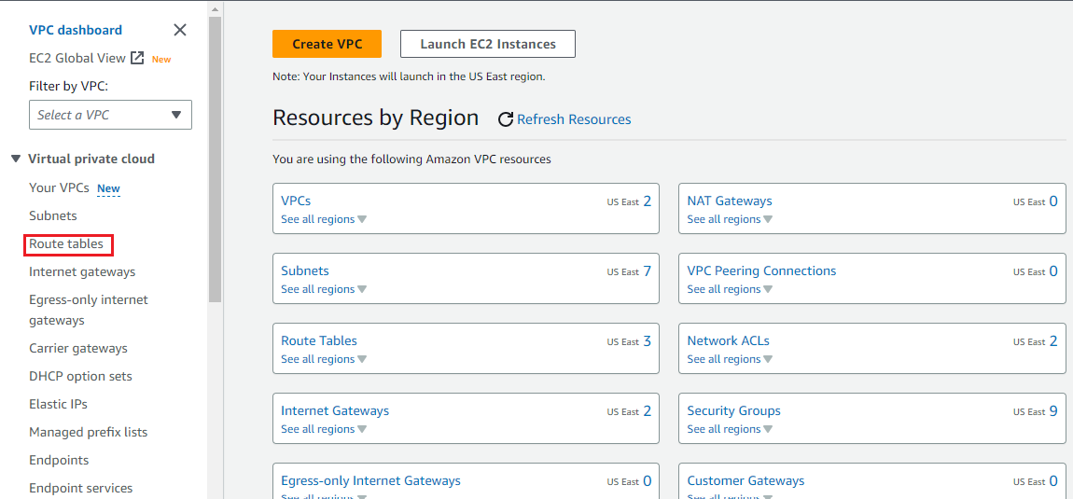Expand See all regions under Security Groups
1073x499 pixels.
(731, 429)
